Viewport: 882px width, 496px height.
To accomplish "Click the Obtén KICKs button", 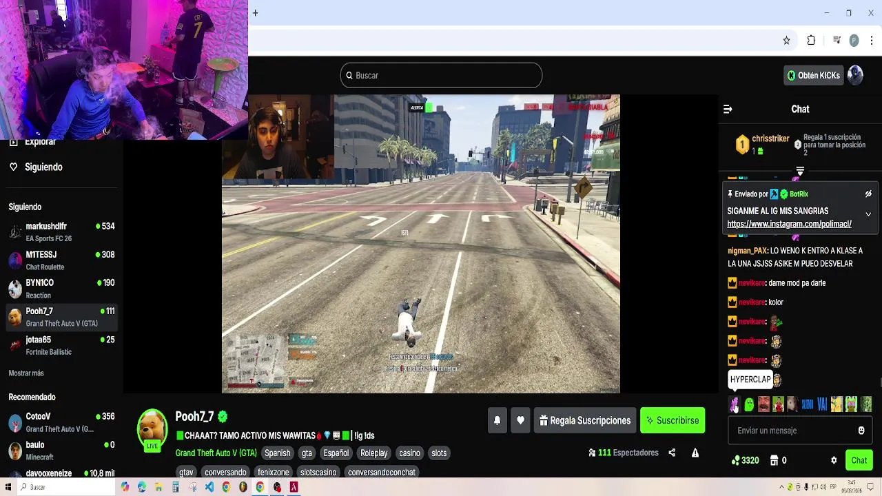I will [x=814, y=75].
